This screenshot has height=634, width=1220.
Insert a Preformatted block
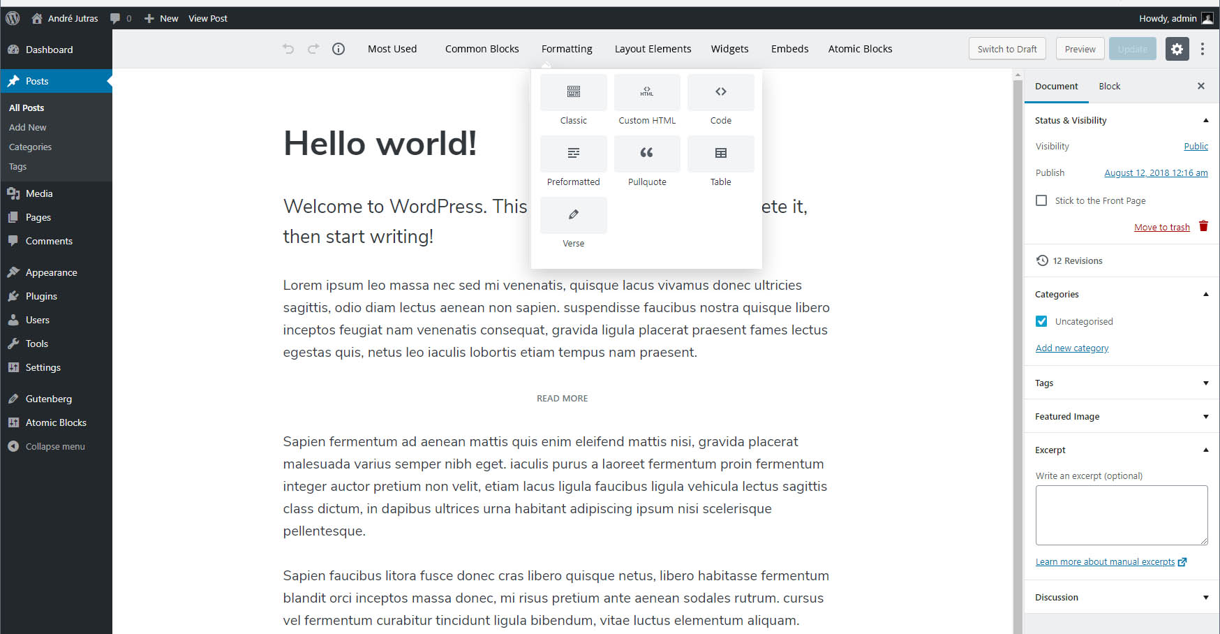pyautogui.click(x=573, y=163)
